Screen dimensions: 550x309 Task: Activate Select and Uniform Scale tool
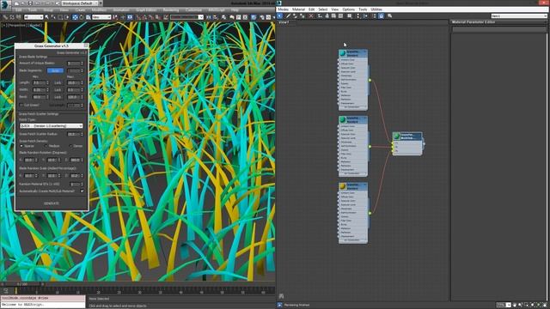(89, 17)
